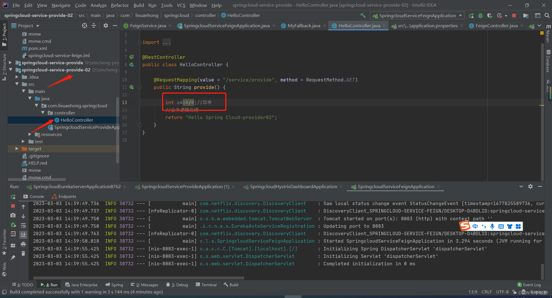Toggle the Structure tool window side tab
The image size is (552, 298).
click(x=4, y=67)
